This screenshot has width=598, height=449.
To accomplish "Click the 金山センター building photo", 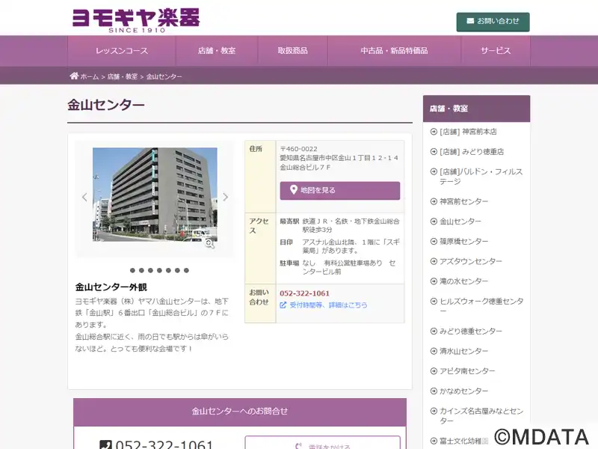I will coord(155,194).
